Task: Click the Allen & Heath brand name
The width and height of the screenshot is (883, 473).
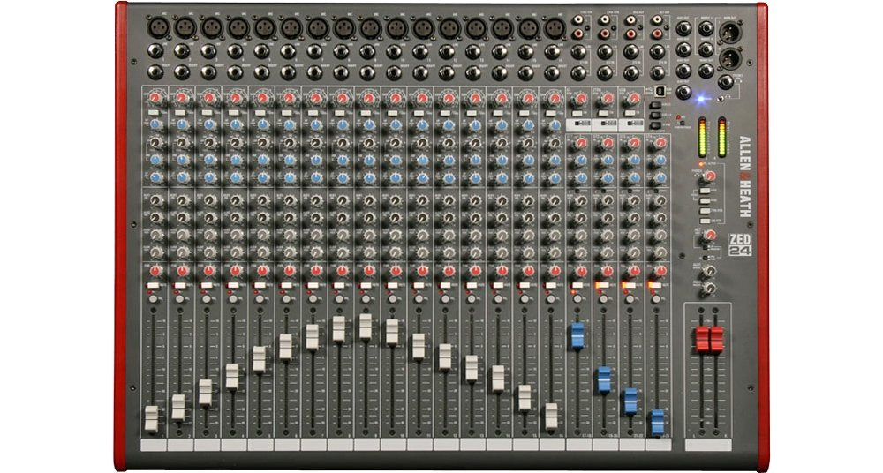Action: tap(744, 176)
